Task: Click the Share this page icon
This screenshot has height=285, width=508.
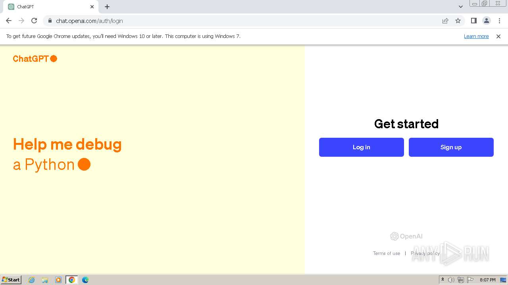Action: pos(445,21)
